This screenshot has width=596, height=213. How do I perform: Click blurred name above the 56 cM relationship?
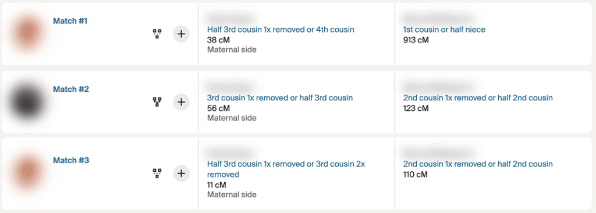(x=229, y=87)
